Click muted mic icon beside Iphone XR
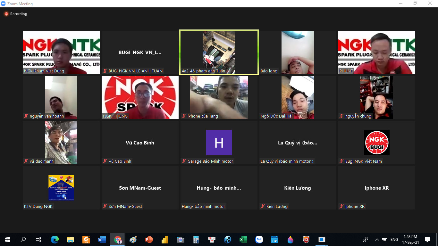438x246 pixels. 341,207
